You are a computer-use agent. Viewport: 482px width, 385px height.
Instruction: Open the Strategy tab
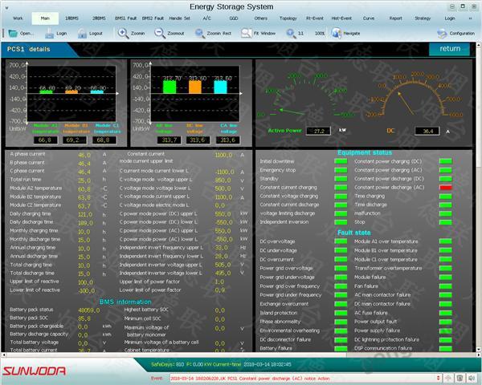click(423, 18)
